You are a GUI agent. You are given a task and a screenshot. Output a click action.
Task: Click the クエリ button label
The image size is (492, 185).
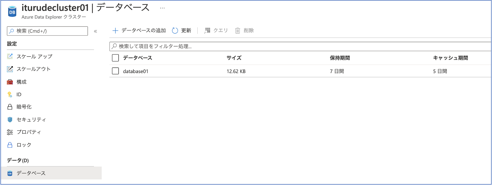pyautogui.click(x=221, y=31)
